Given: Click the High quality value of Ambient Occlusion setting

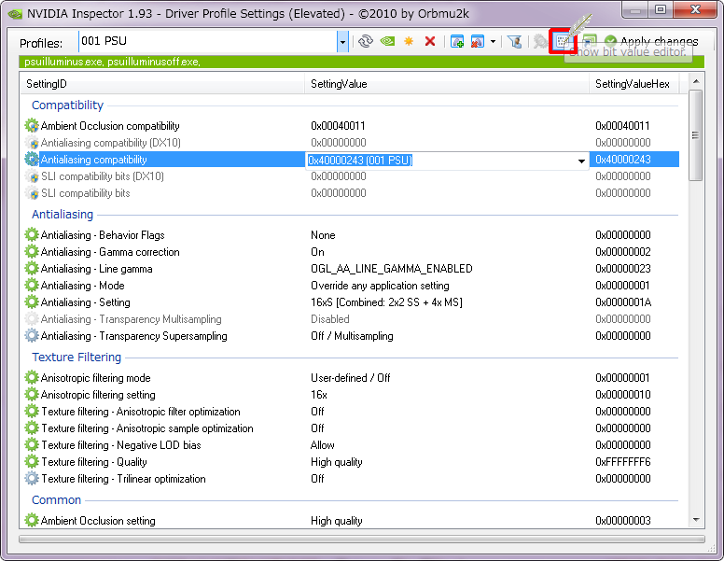Looking at the screenshot, I should pos(336,521).
